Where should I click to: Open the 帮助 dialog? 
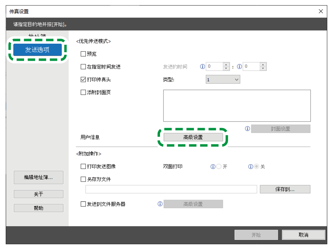click(x=38, y=208)
